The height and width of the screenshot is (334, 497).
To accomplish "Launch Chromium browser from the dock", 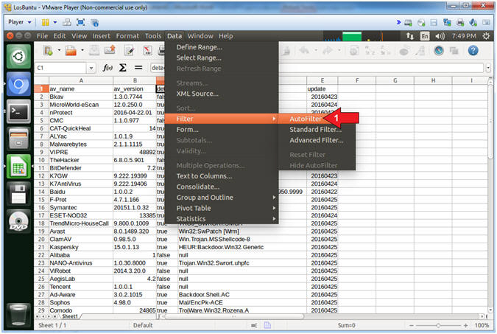I will click(18, 84).
